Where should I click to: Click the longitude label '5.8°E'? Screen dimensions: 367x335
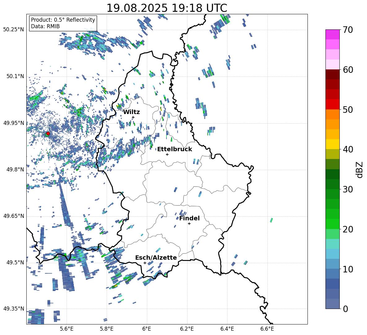coord(107,329)
